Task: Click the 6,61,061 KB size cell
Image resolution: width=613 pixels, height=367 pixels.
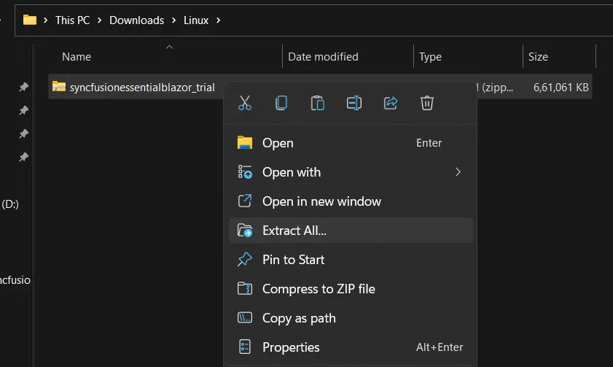Action: 561,88
